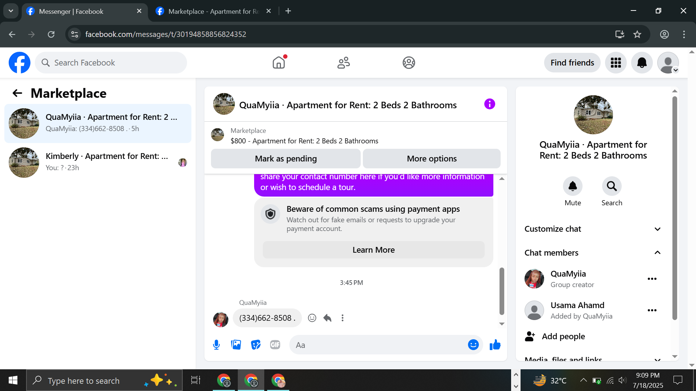The image size is (696, 391).
Task: Open the taskbar volume control
Action: (623, 380)
